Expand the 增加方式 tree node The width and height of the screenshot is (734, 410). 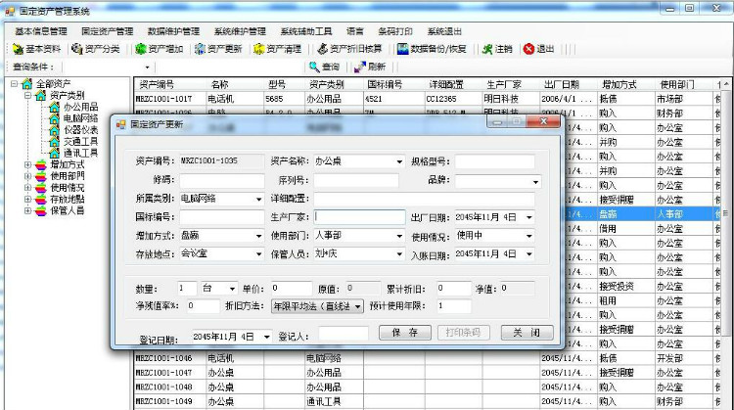point(27,165)
